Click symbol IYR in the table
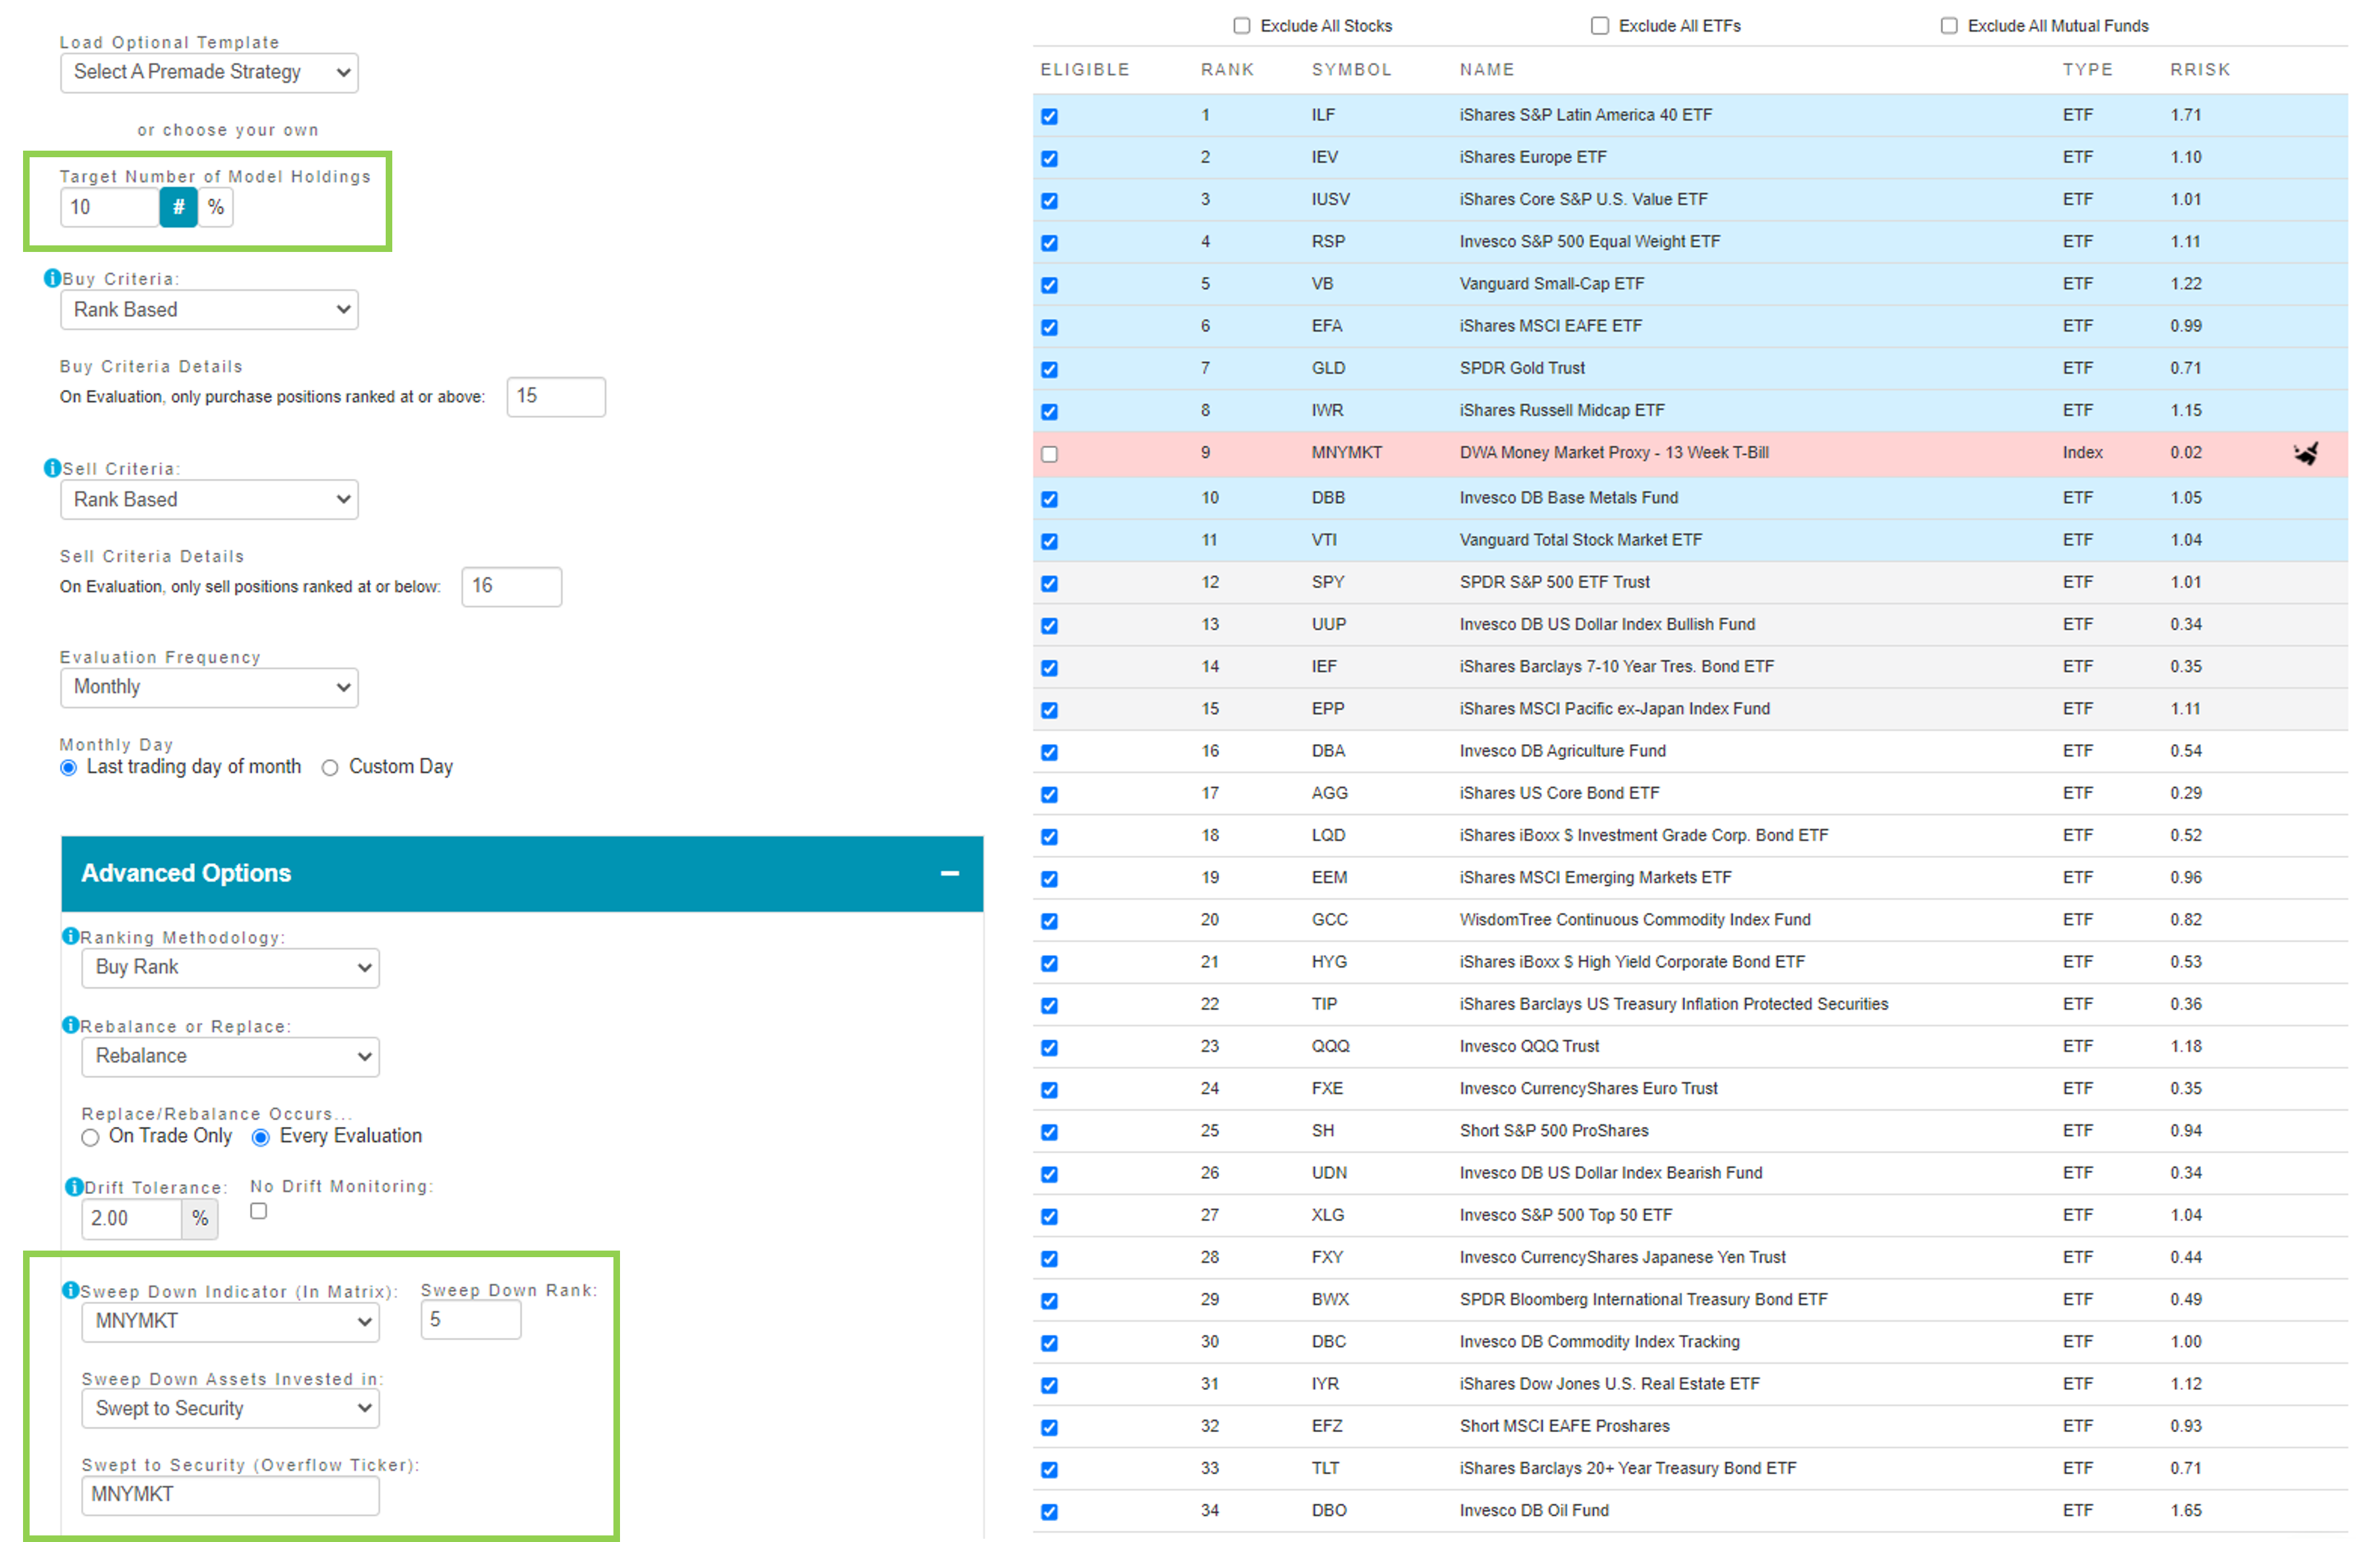2380x1542 pixels. tap(1325, 1384)
